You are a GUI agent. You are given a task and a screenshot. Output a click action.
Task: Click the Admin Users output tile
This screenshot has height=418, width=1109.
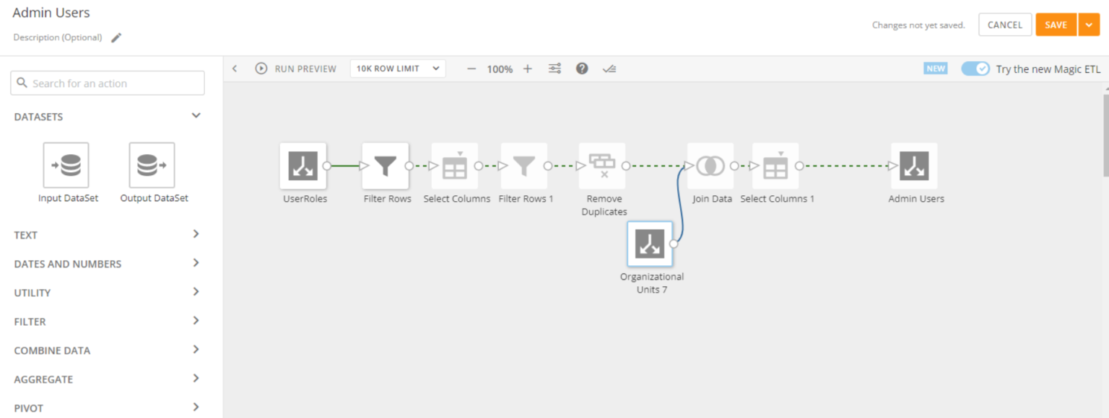pos(915,165)
